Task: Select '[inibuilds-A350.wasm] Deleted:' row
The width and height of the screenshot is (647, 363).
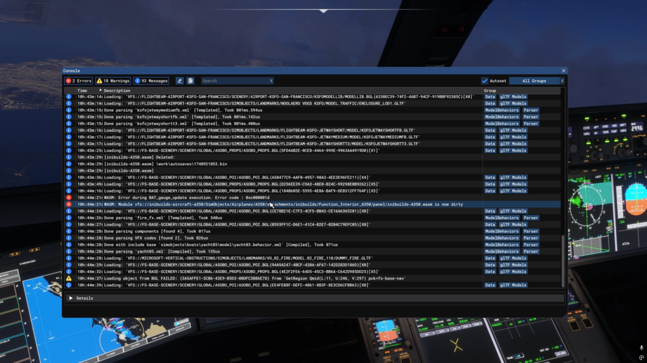Action: (313, 157)
